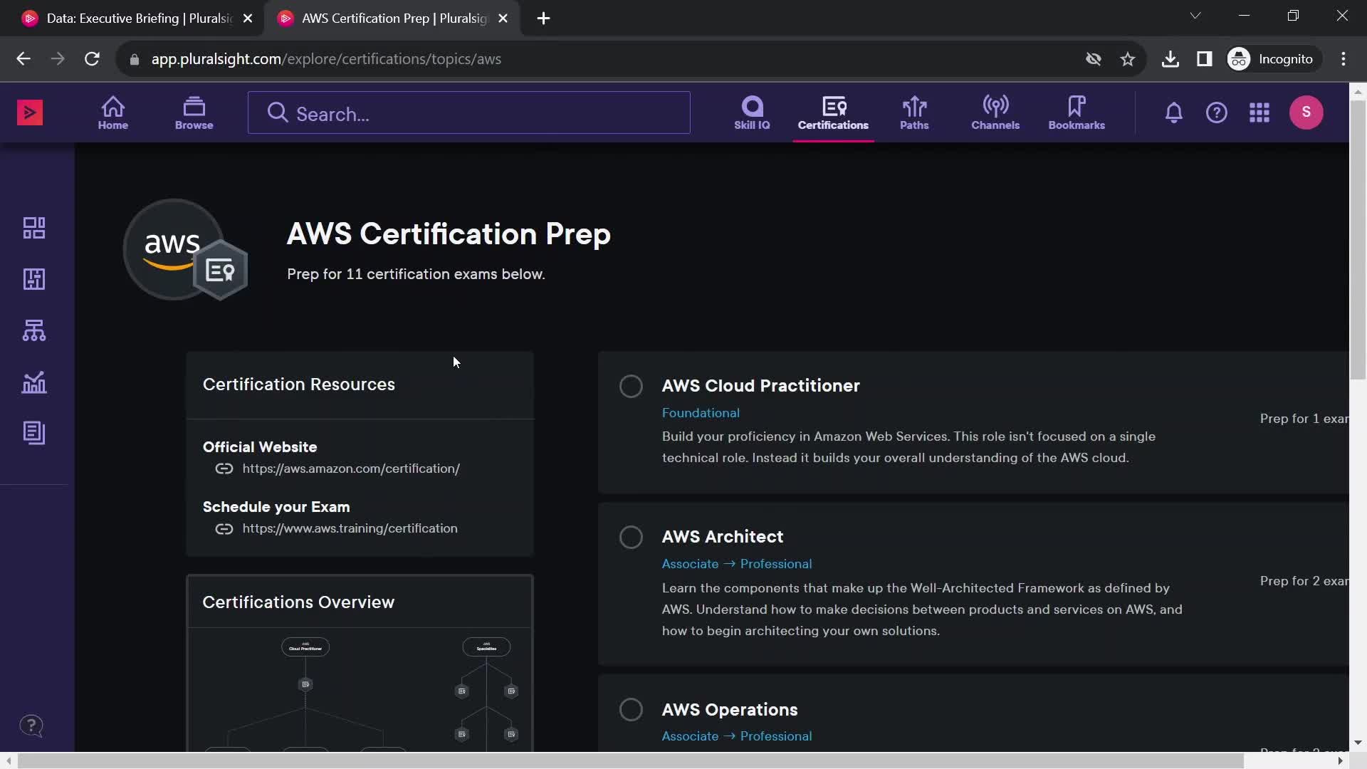Screen dimensions: 1367x769
Task: Open the Certifications Overview diagram thumbnail
Action: click(x=360, y=689)
